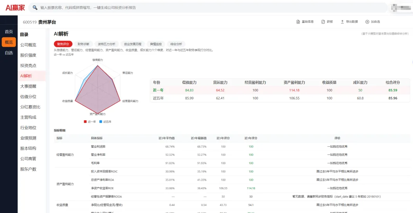Click the 近五年 row label
The width and height of the screenshot is (413, 213).
[158, 98]
